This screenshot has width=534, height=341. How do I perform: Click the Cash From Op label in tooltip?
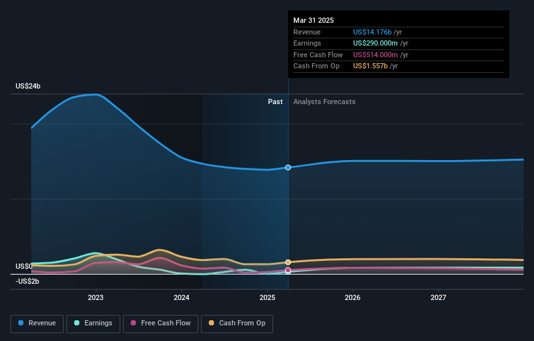[316, 66]
